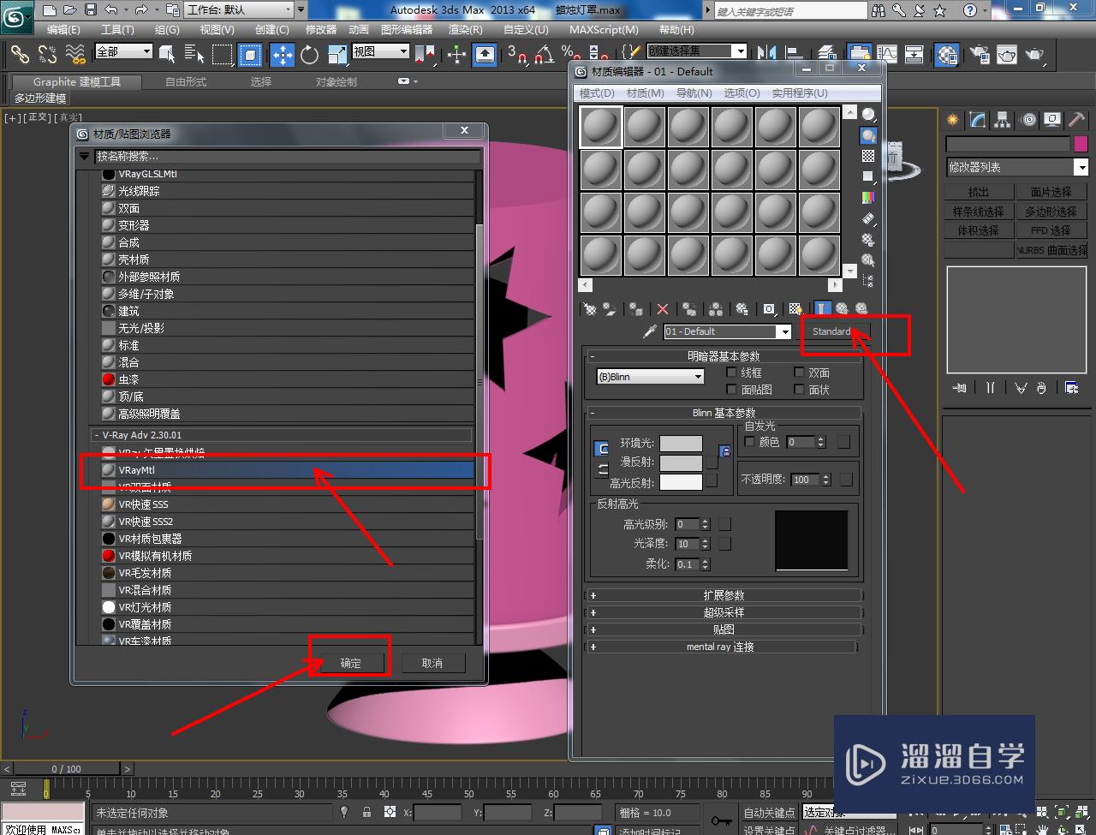Activate the Select Object tool
Screen dimensions: 1096x835
(167, 55)
